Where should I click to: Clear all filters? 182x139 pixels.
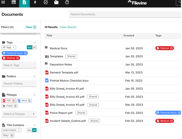[x=31, y=27]
